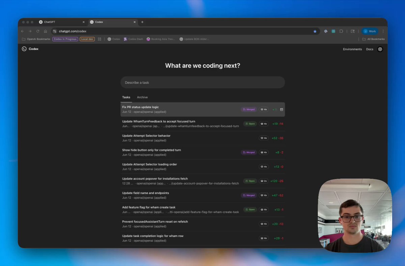The image size is (405, 266).
Task: Open the OpenAI Bookmarks folder
Action: pos(36,39)
